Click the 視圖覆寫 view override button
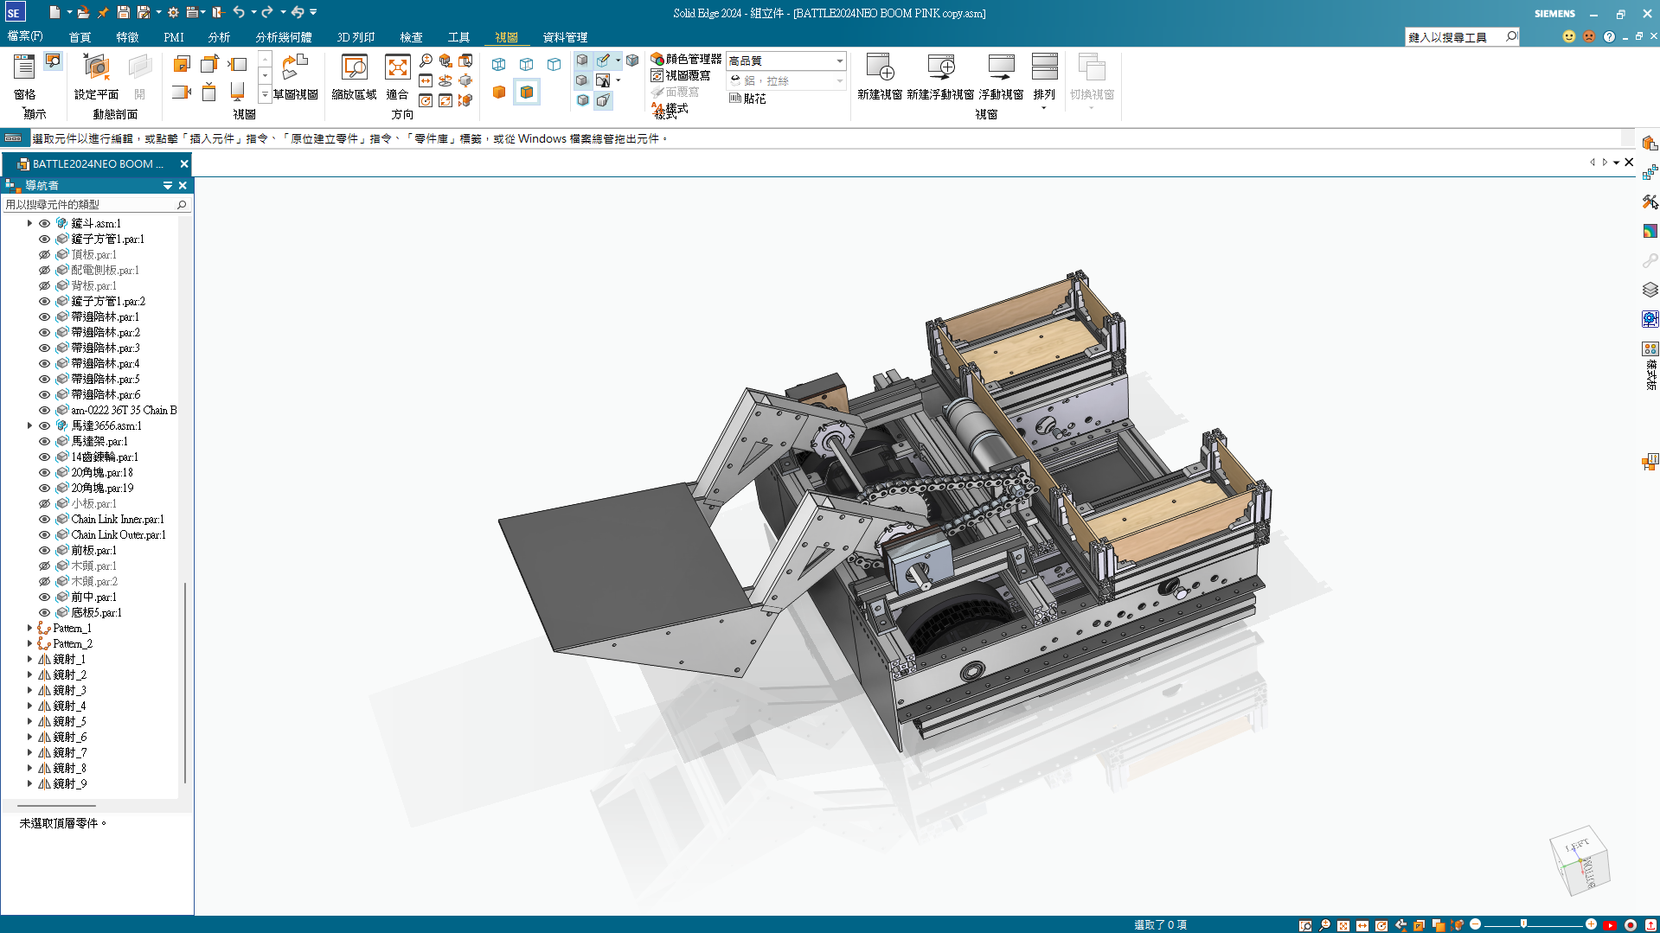Viewport: 1660px width, 933px height. pyautogui.click(x=681, y=75)
